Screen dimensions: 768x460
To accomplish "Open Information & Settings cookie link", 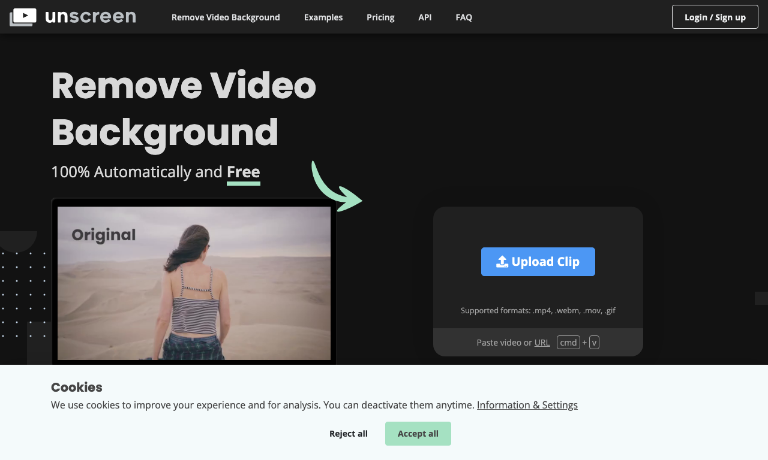I will click(527, 405).
